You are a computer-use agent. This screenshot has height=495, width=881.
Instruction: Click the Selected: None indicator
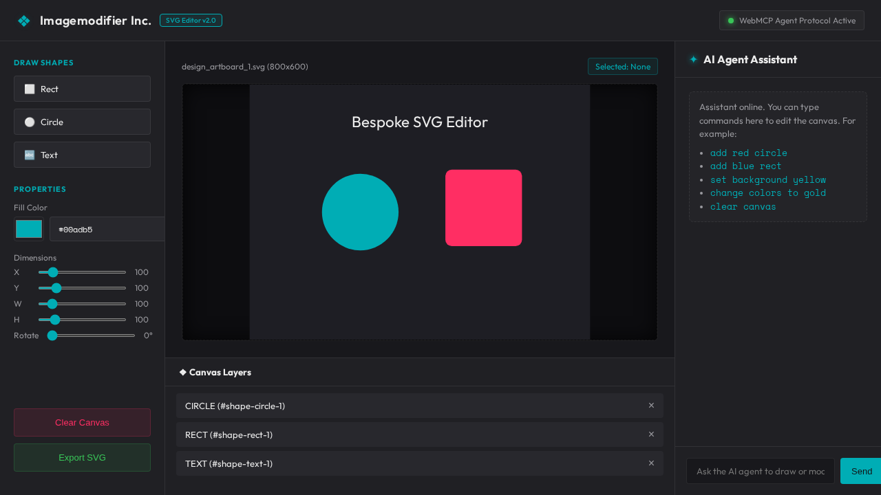pos(623,67)
